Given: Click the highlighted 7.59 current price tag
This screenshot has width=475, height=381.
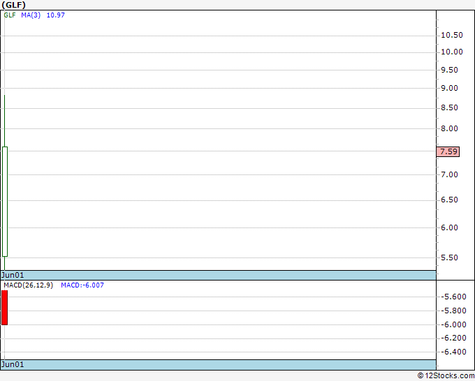Looking at the screenshot, I should point(448,151).
